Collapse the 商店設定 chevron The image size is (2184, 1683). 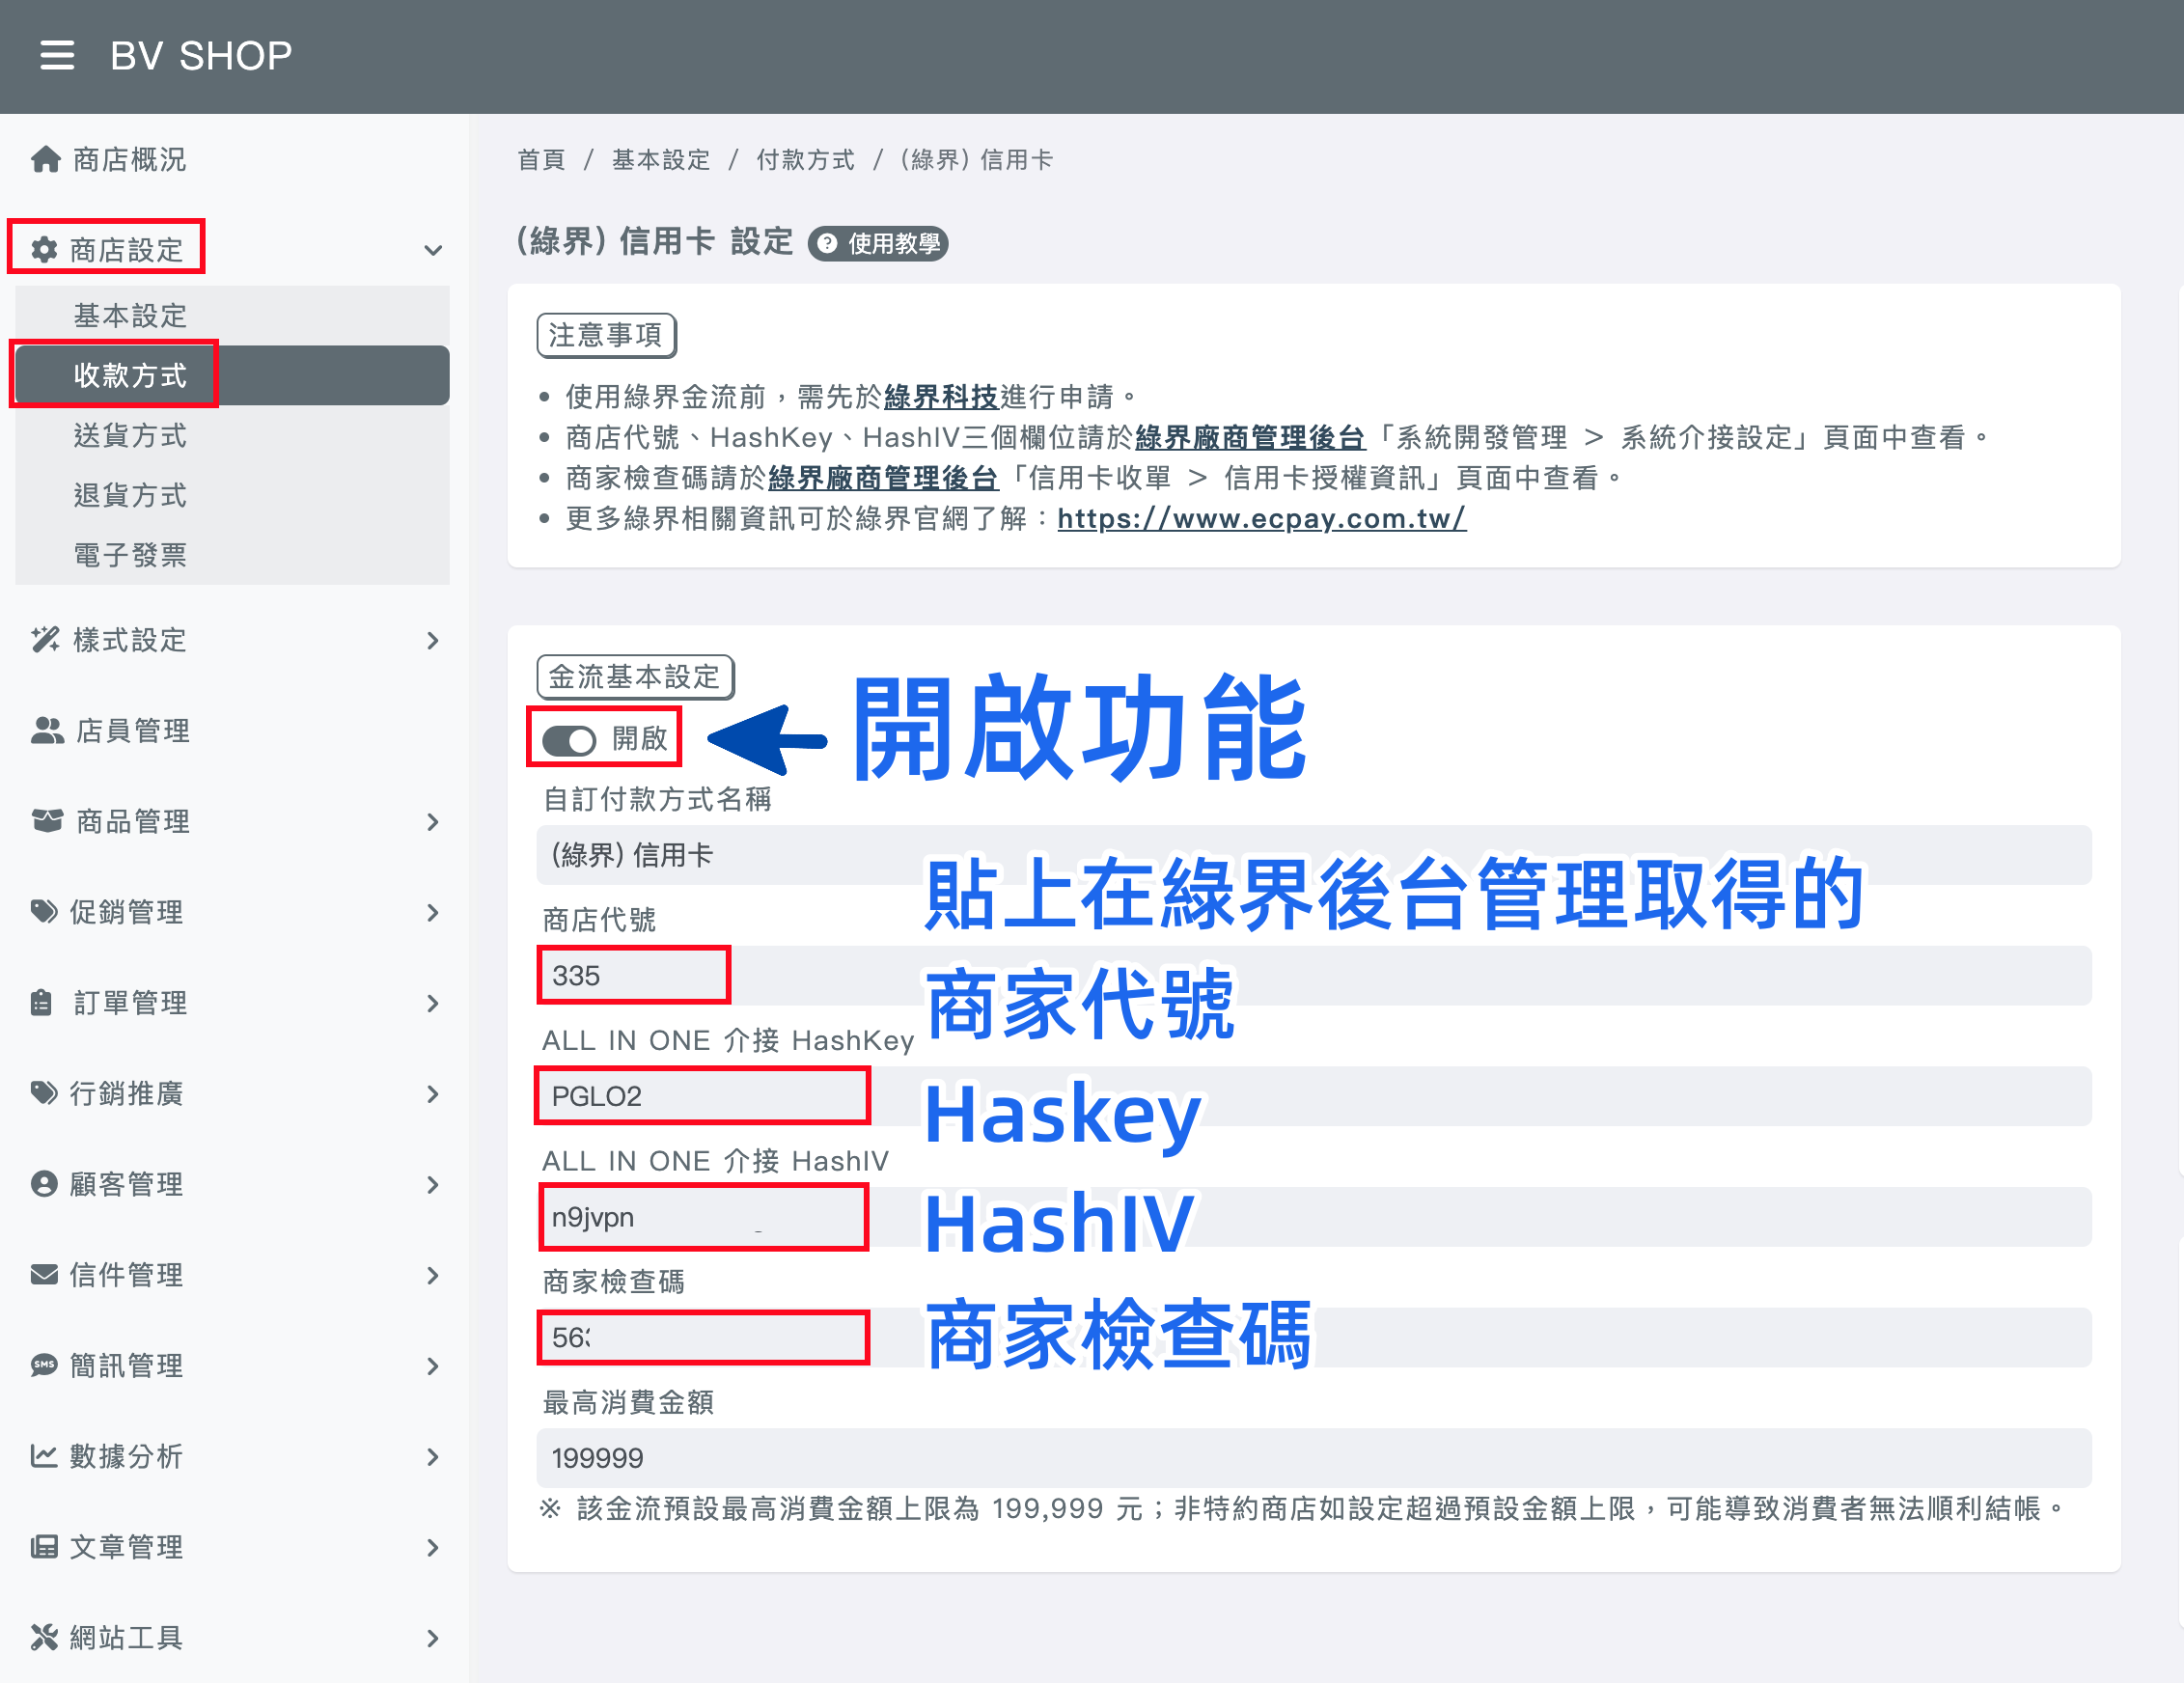pos(433,250)
